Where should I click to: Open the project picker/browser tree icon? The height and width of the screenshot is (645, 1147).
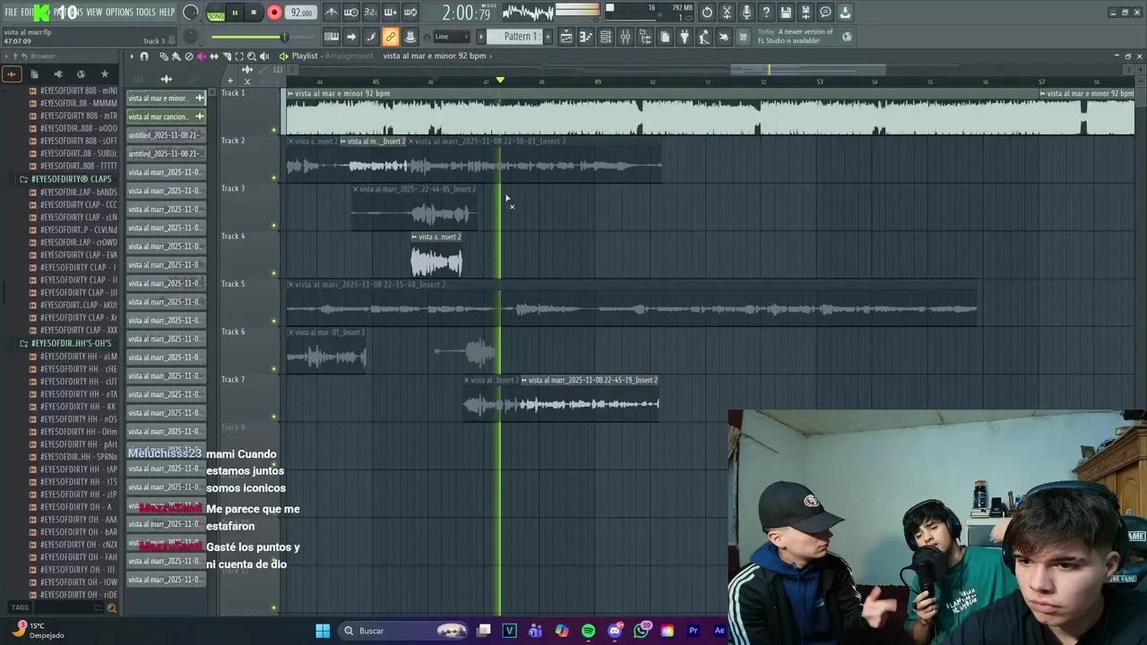pos(645,37)
